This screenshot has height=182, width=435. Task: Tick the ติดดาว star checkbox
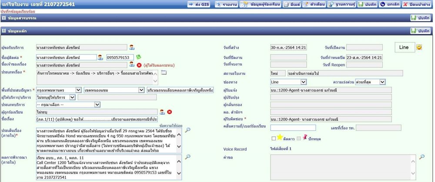pyautogui.click(x=274, y=138)
